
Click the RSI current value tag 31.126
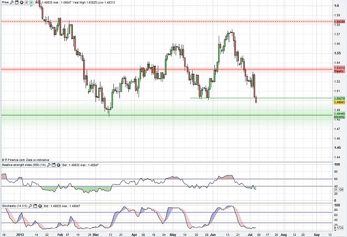(x=339, y=190)
